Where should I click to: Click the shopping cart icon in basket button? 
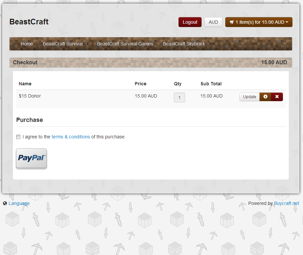pos(232,22)
